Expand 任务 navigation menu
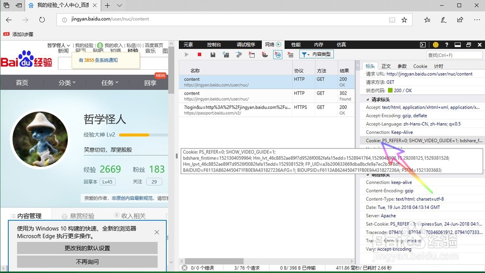 (x=110, y=83)
